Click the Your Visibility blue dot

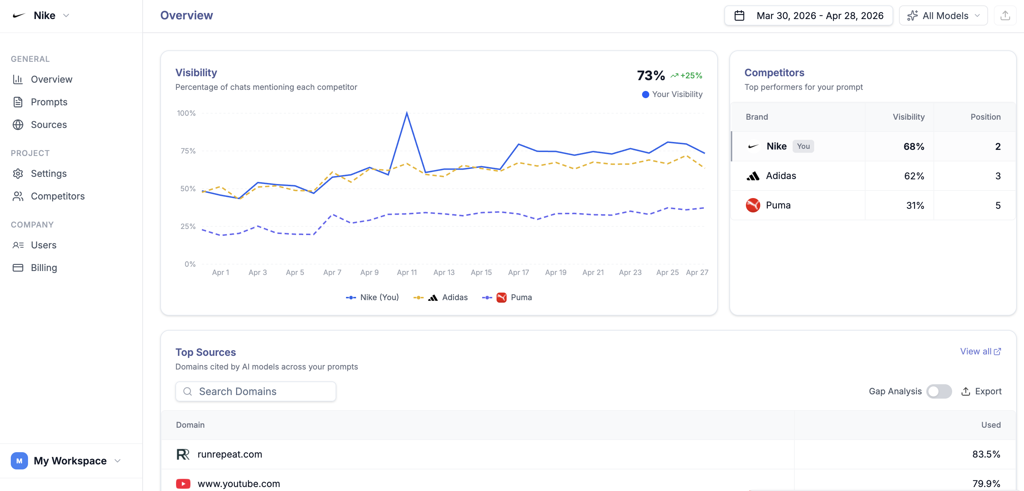(x=646, y=94)
